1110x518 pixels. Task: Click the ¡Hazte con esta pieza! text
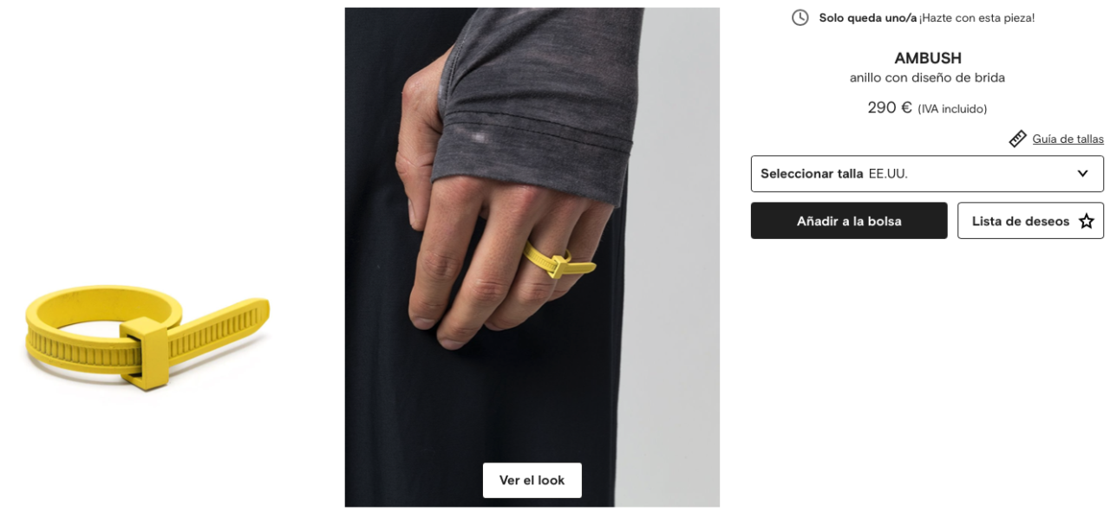pos(977,17)
